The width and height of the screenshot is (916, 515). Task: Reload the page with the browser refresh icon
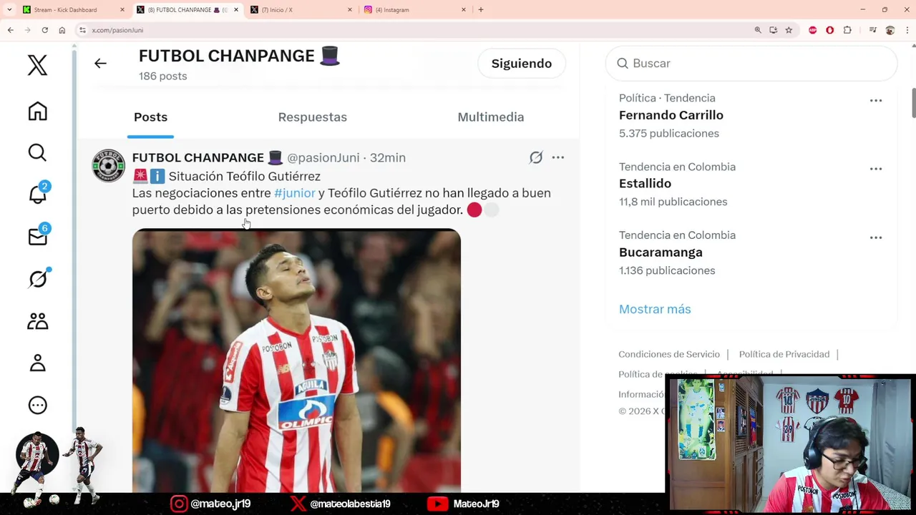pyautogui.click(x=44, y=30)
